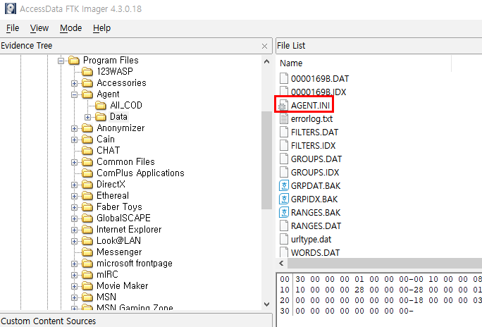Click the 0000169B.DAT file icon
482x327 pixels.
point(284,78)
